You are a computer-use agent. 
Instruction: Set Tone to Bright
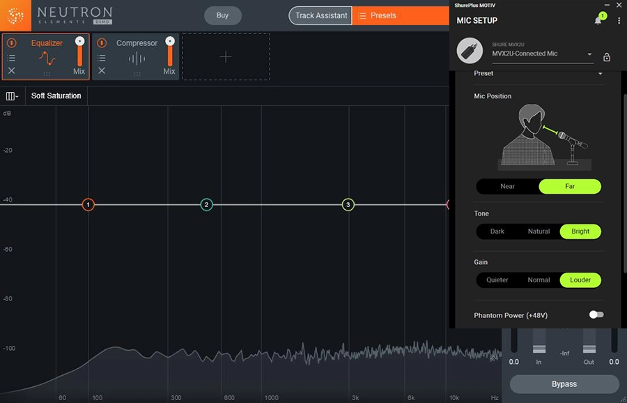click(x=580, y=231)
